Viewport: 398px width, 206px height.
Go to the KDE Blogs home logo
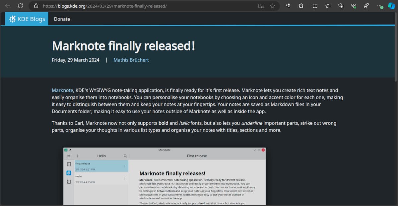(x=27, y=19)
